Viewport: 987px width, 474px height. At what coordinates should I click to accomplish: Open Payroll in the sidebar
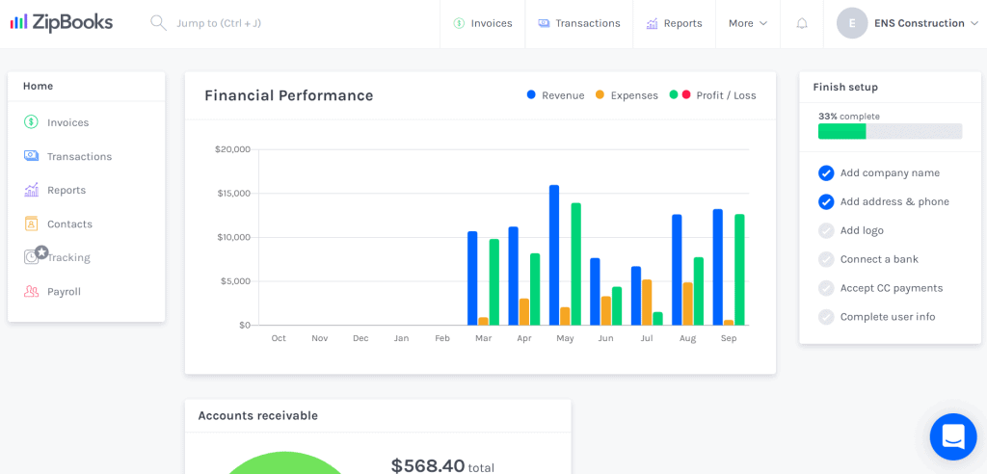tap(65, 292)
